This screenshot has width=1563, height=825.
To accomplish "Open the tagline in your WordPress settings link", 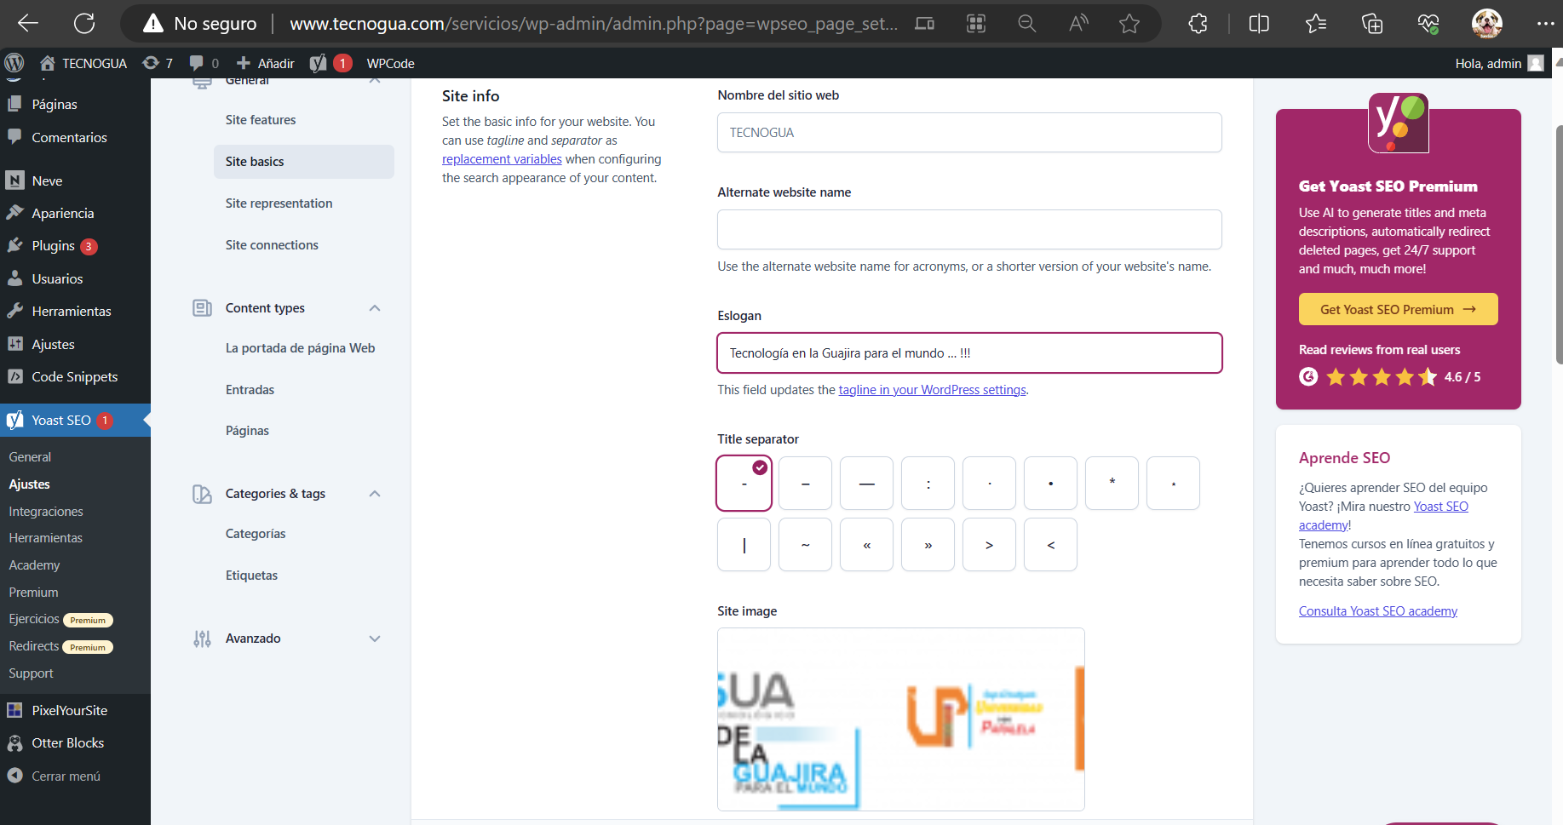I will click(x=932, y=390).
